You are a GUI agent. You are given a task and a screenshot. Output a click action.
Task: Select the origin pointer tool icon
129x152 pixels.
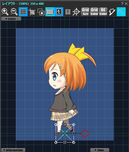click(x=32, y=12)
